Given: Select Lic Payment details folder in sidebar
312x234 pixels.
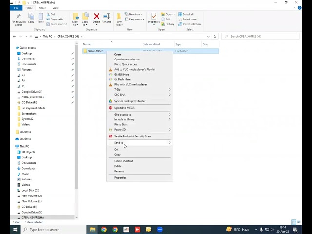Looking at the screenshot, I should (33, 108).
